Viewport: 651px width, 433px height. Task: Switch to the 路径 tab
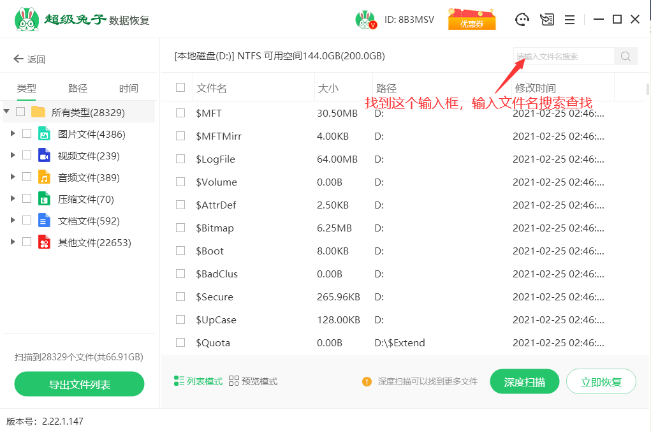(x=78, y=89)
